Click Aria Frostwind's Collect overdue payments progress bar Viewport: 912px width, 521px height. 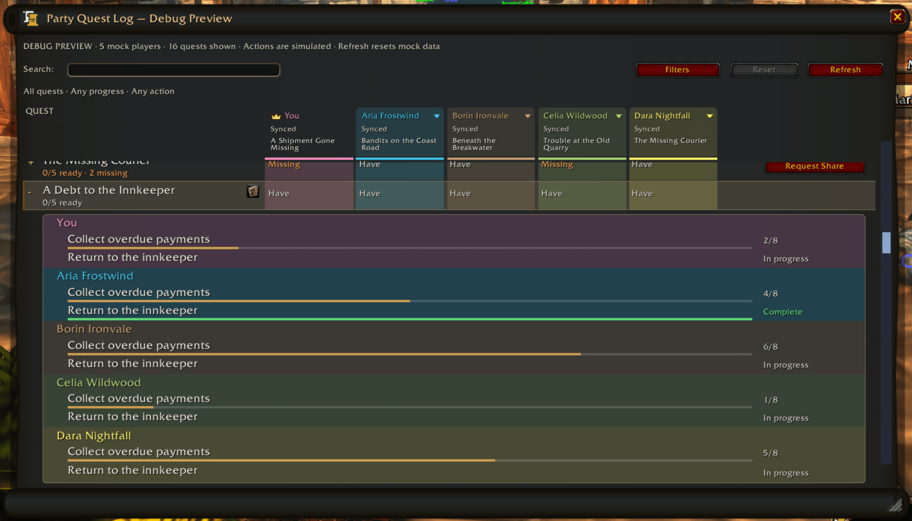pyautogui.click(x=410, y=301)
